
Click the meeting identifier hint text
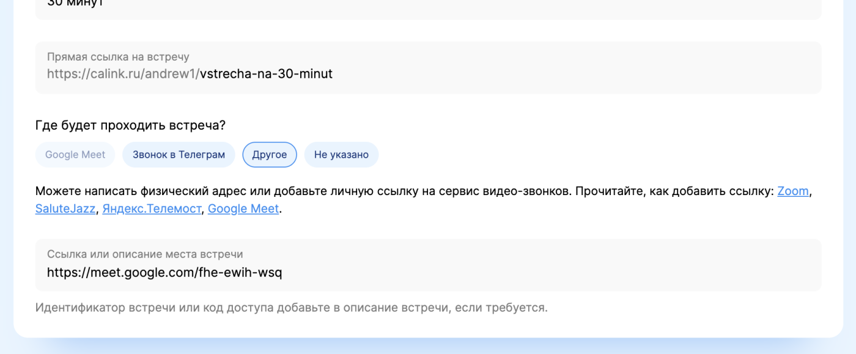coord(292,308)
